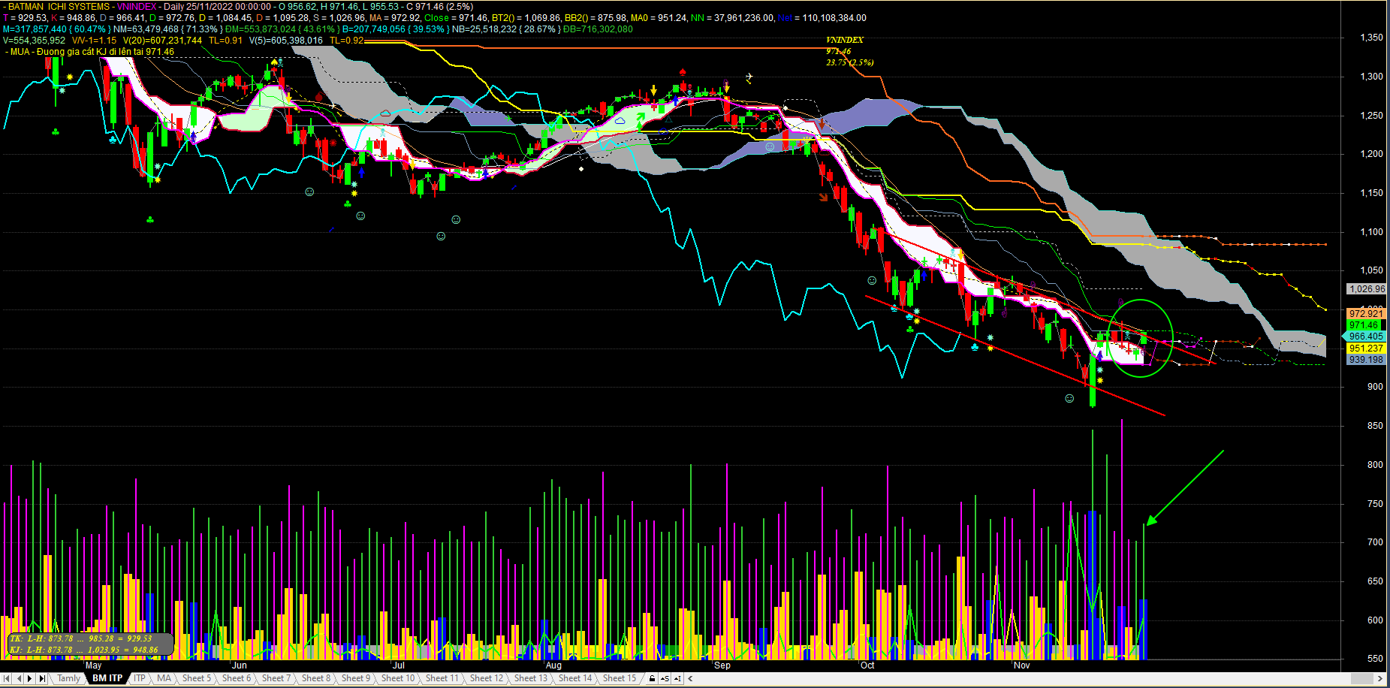Select the MA sheet tab
Screen dimensions: 1390x688
pos(164,678)
